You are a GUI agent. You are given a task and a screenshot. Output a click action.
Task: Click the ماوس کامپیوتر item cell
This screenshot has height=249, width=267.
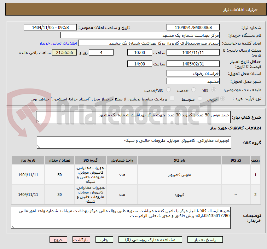[x=180, y=175]
